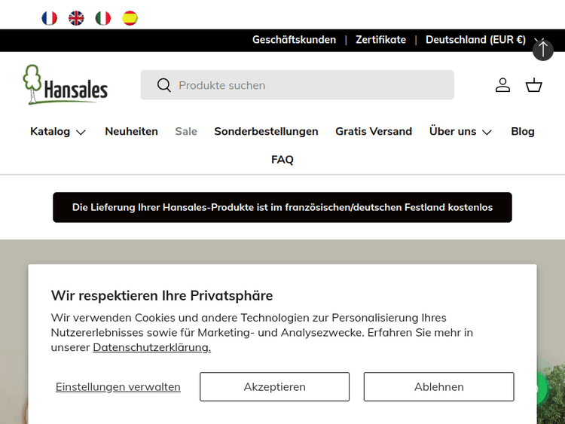Screen dimensions: 565x424
Task: Switch site language via French flag
Action: tap(49, 18)
